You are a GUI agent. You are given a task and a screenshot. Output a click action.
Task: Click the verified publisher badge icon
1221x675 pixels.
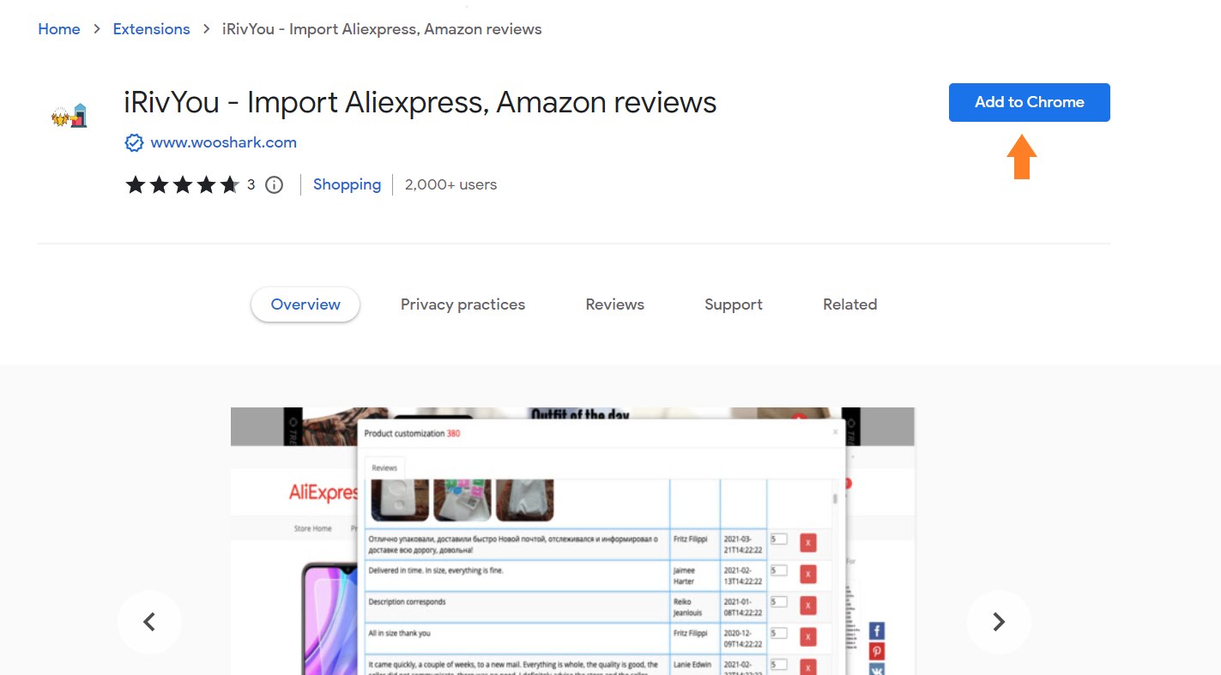tap(134, 143)
